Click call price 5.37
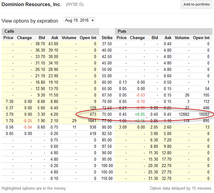 [9, 108]
